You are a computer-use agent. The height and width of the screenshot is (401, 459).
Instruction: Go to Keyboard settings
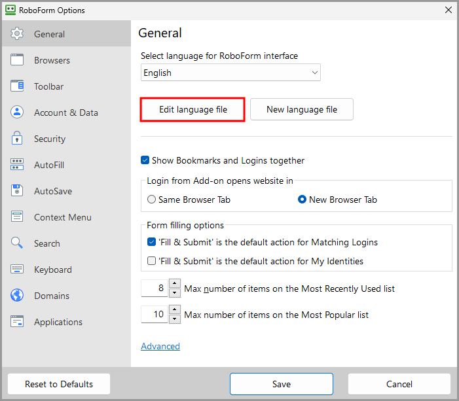tap(66, 270)
